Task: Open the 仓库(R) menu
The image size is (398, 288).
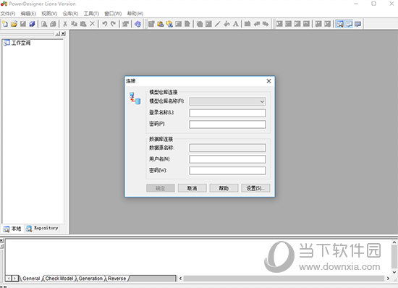Action: click(70, 14)
